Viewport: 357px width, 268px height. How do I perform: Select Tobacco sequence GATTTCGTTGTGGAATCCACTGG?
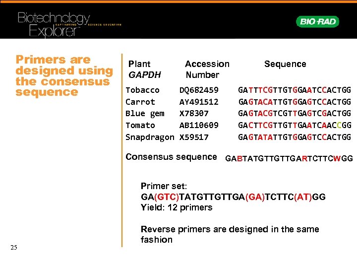click(295, 90)
